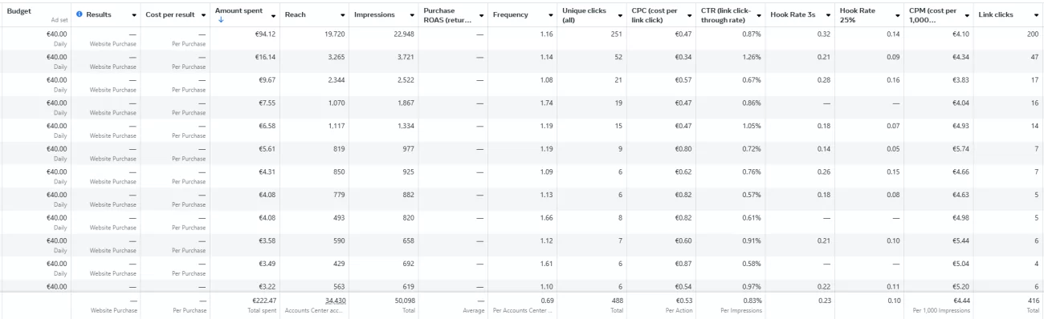1044x319 pixels.
Task: Click the Budget column header
Action: pyautogui.click(x=36, y=15)
